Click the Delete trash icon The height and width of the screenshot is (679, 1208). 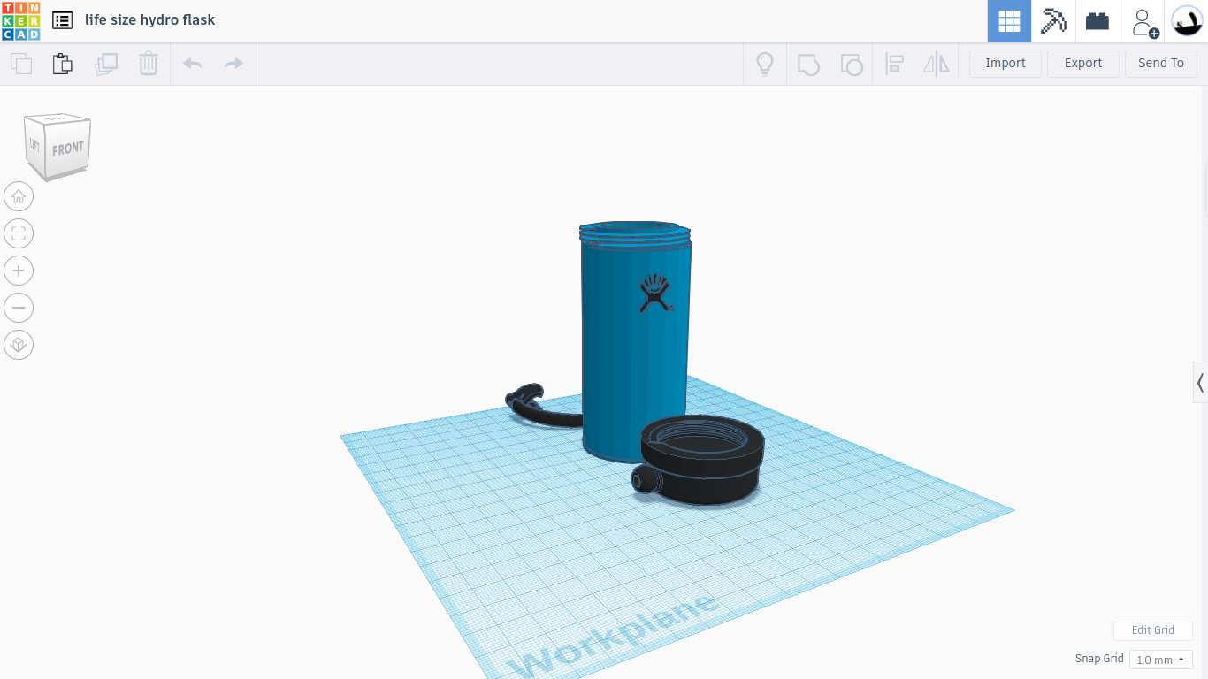click(x=148, y=64)
